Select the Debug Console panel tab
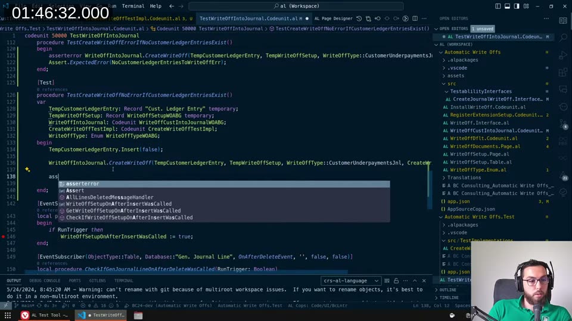The height and width of the screenshot is (321, 572). point(45,281)
